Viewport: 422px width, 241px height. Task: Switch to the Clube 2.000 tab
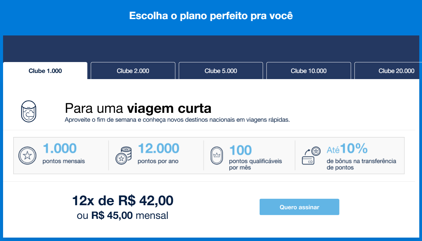[133, 71]
